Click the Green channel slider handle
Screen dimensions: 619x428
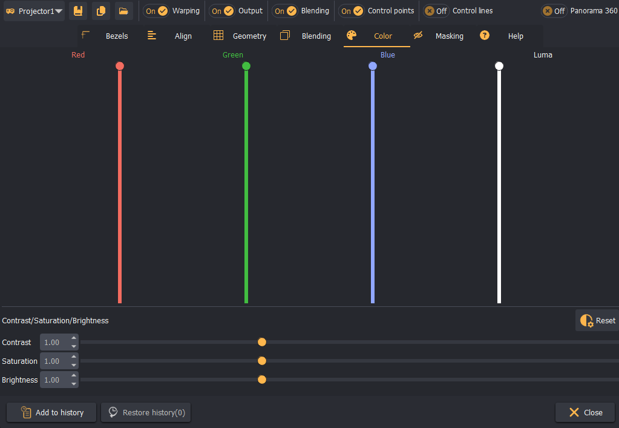point(246,66)
